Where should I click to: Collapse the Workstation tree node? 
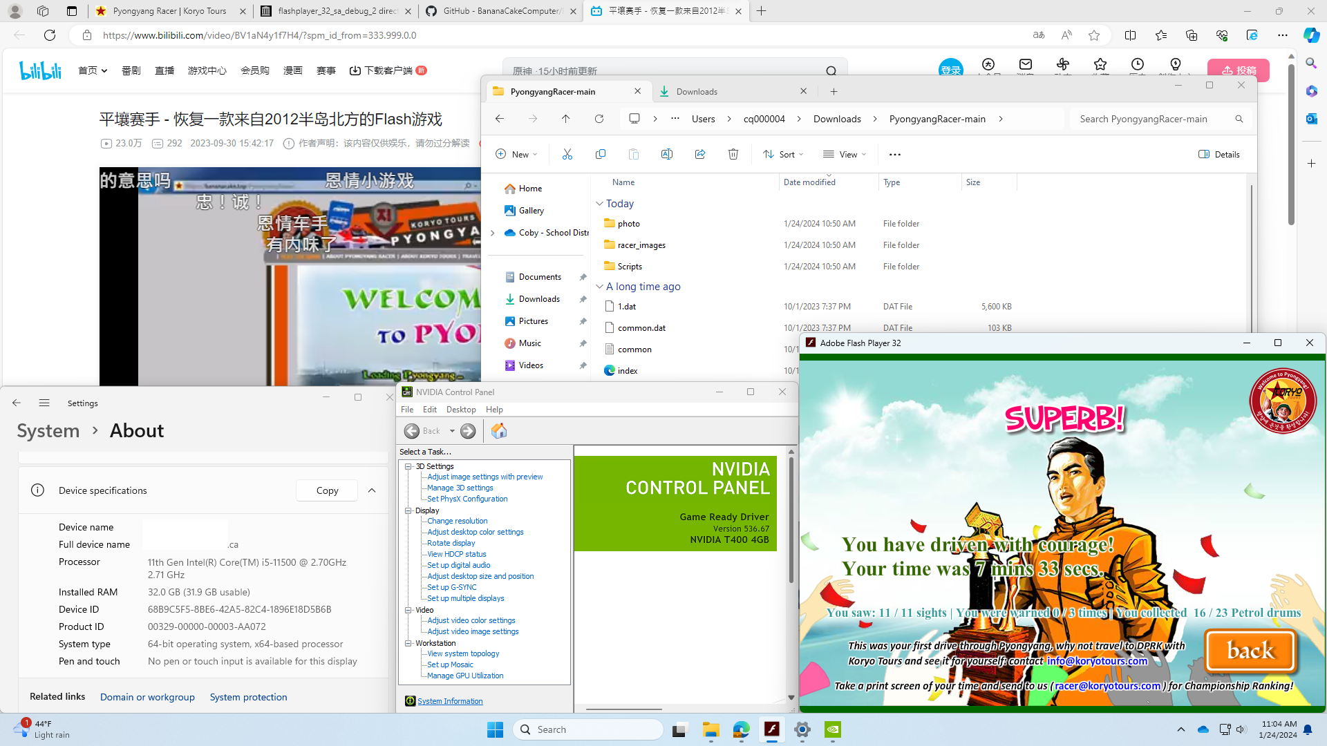coord(408,643)
